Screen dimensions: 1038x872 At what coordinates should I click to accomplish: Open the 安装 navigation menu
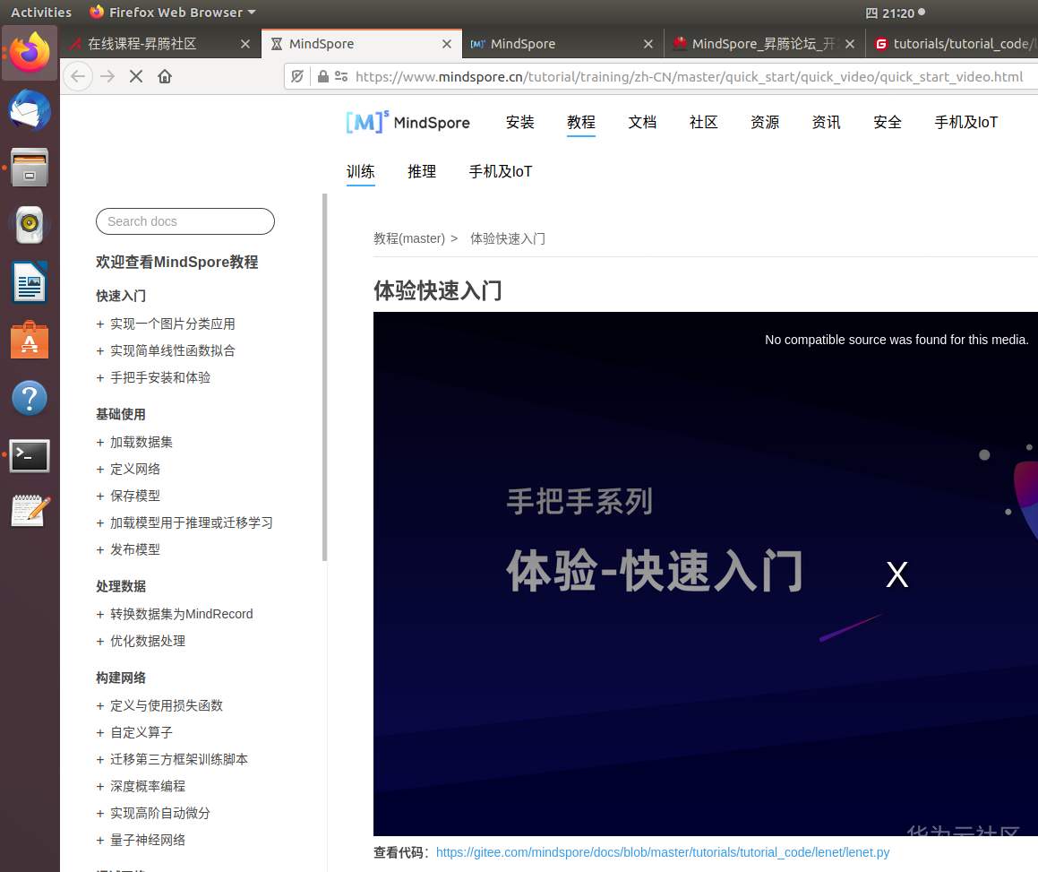pyautogui.click(x=519, y=122)
